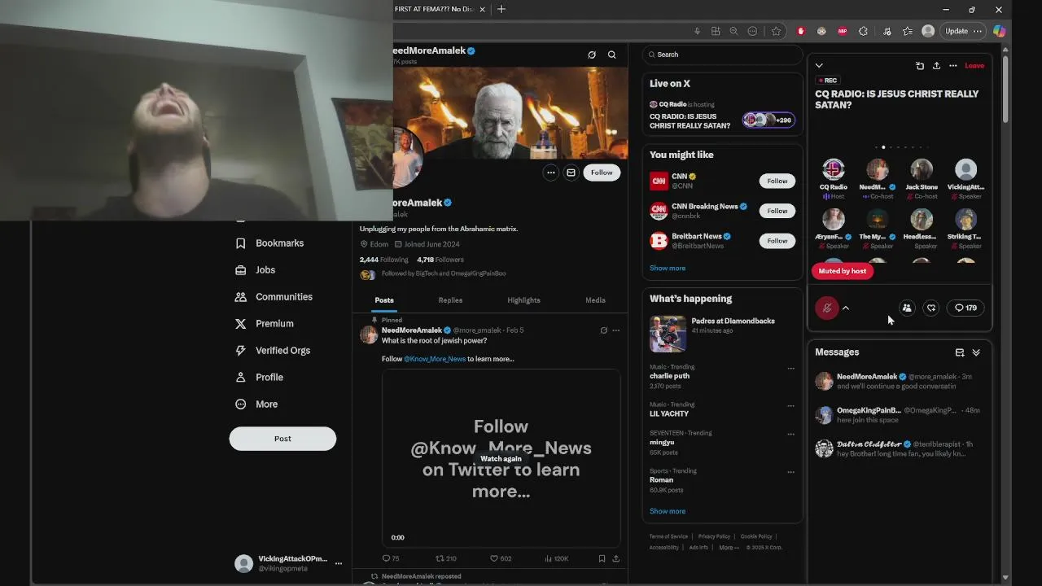Compose new message icon in Messages panel
This screenshot has height=586, width=1042.
click(x=960, y=352)
